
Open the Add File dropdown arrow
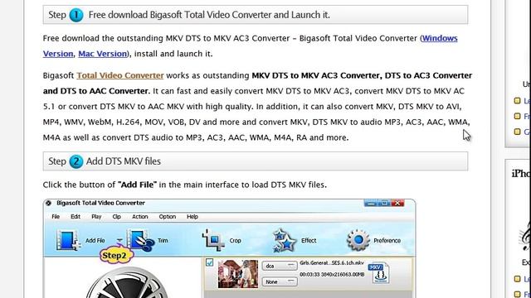pyautogui.click(x=119, y=240)
